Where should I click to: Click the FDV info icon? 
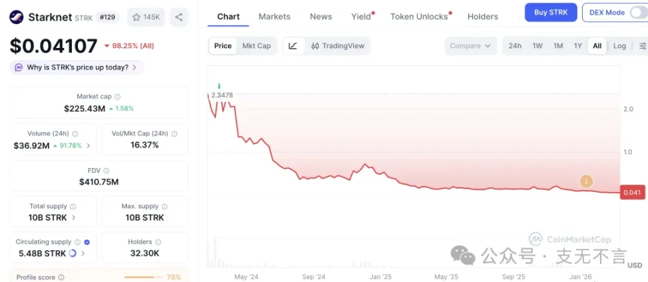[107, 171]
